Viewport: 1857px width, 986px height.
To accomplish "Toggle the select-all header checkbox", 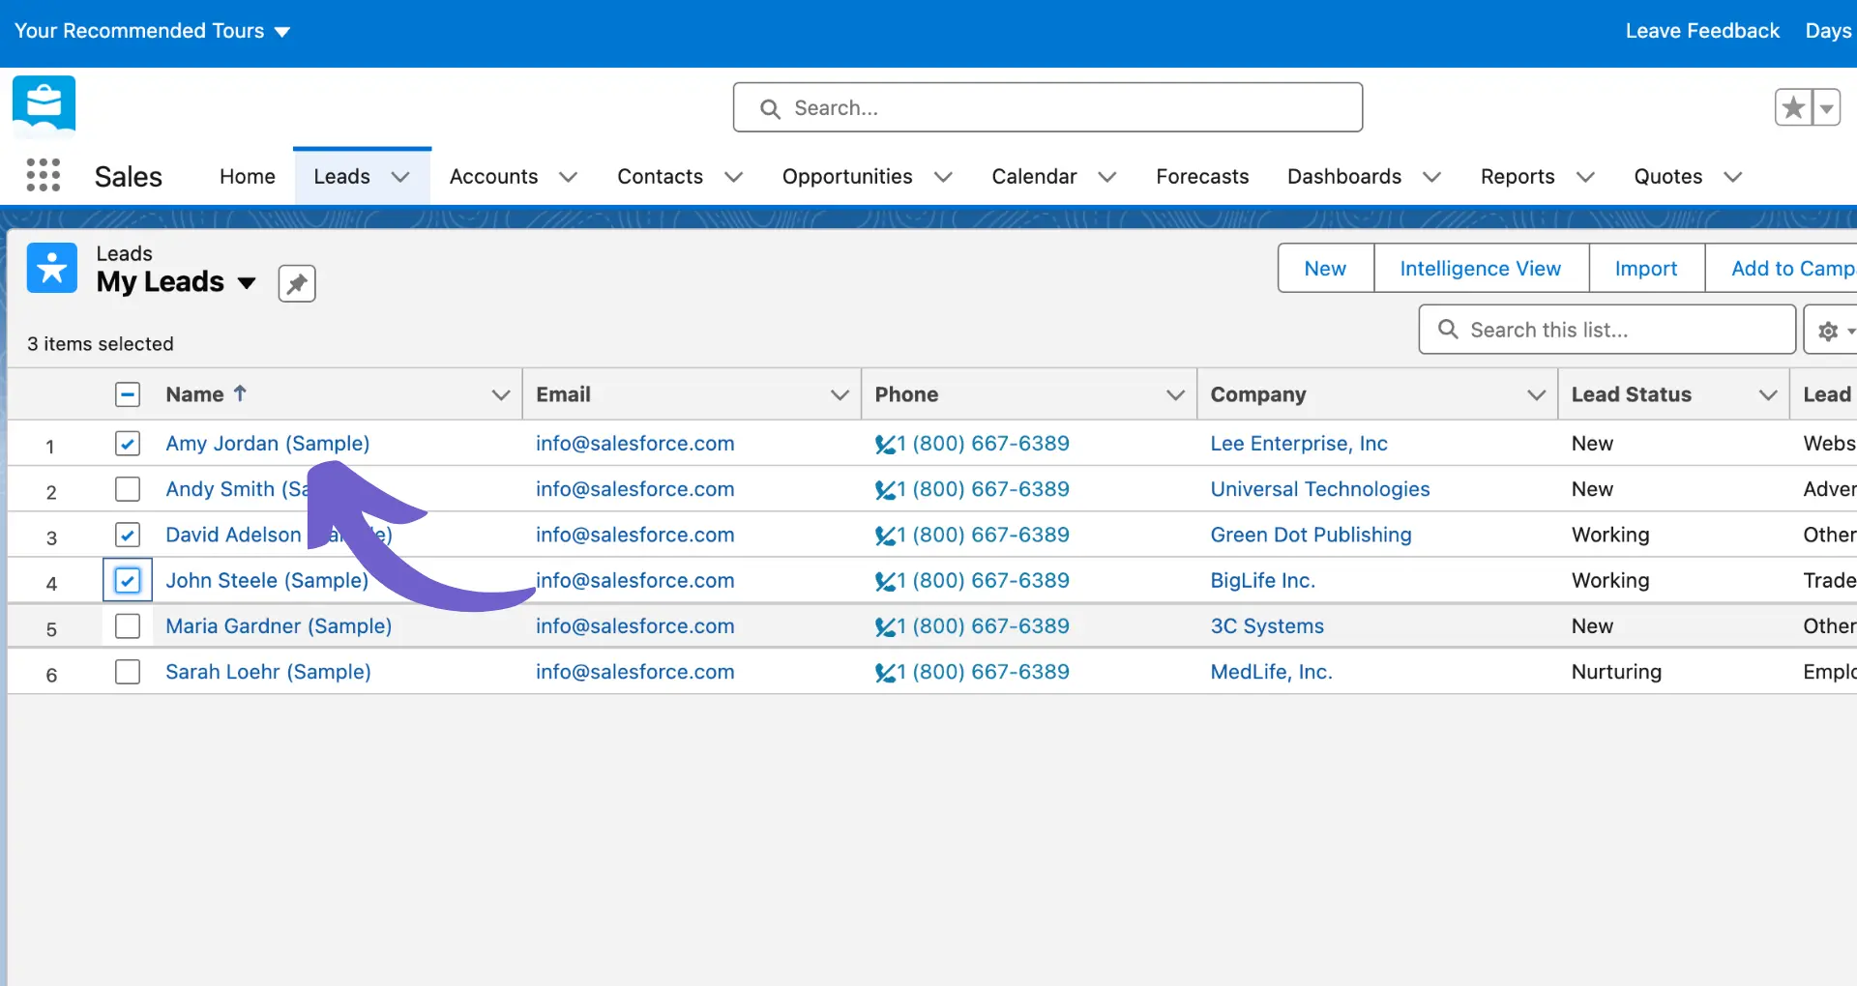I will tap(128, 394).
